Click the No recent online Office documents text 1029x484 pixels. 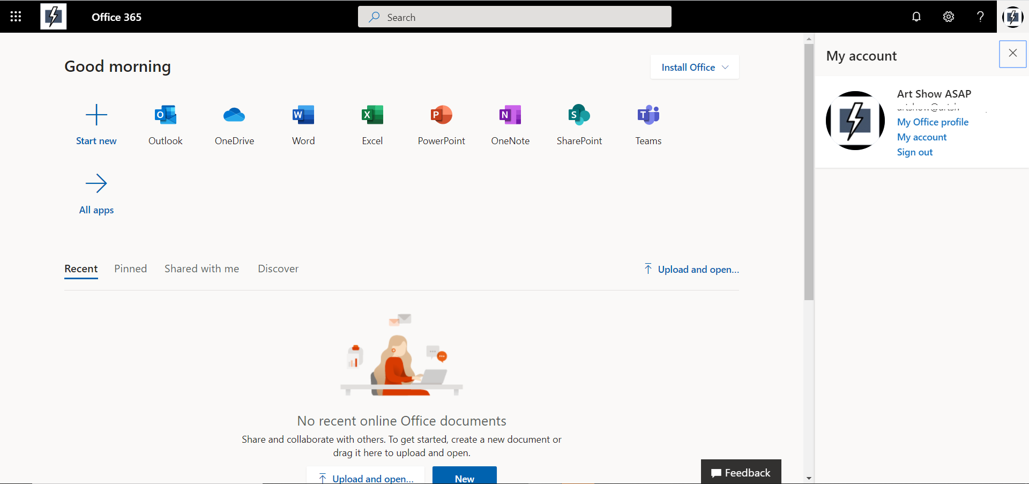click(401, 421)
